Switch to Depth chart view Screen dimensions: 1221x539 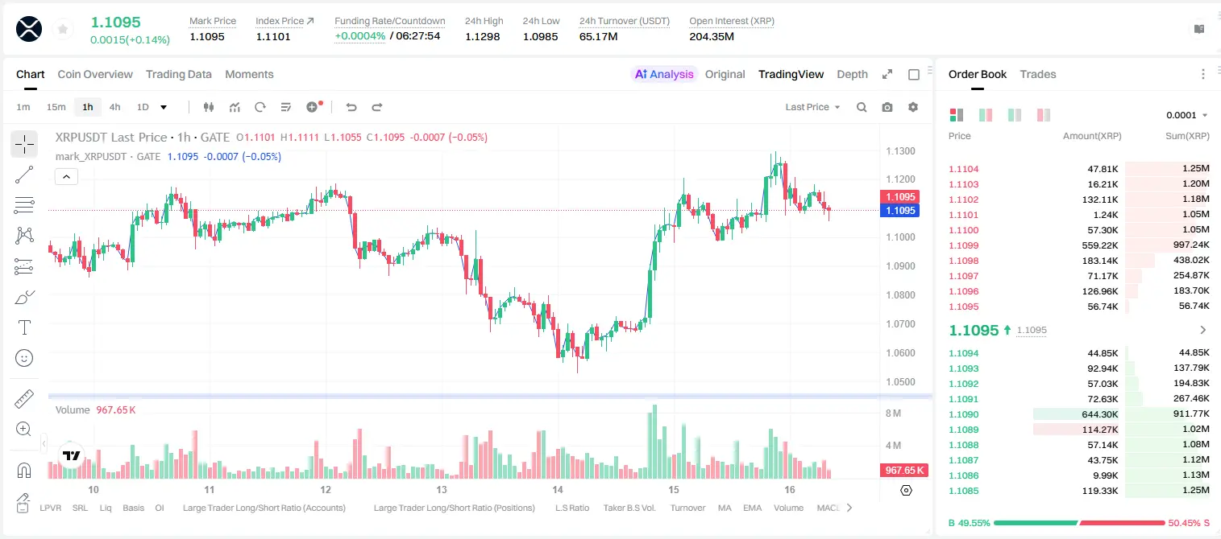(852, 74)
